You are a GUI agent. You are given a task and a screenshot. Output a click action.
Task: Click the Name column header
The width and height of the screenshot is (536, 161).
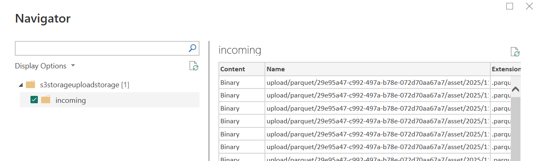click(378, 69)
